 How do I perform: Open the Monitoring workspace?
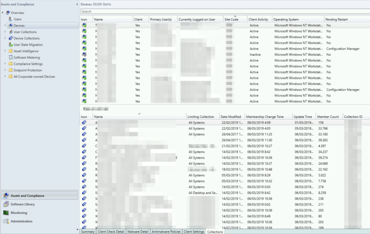point(40,213)
